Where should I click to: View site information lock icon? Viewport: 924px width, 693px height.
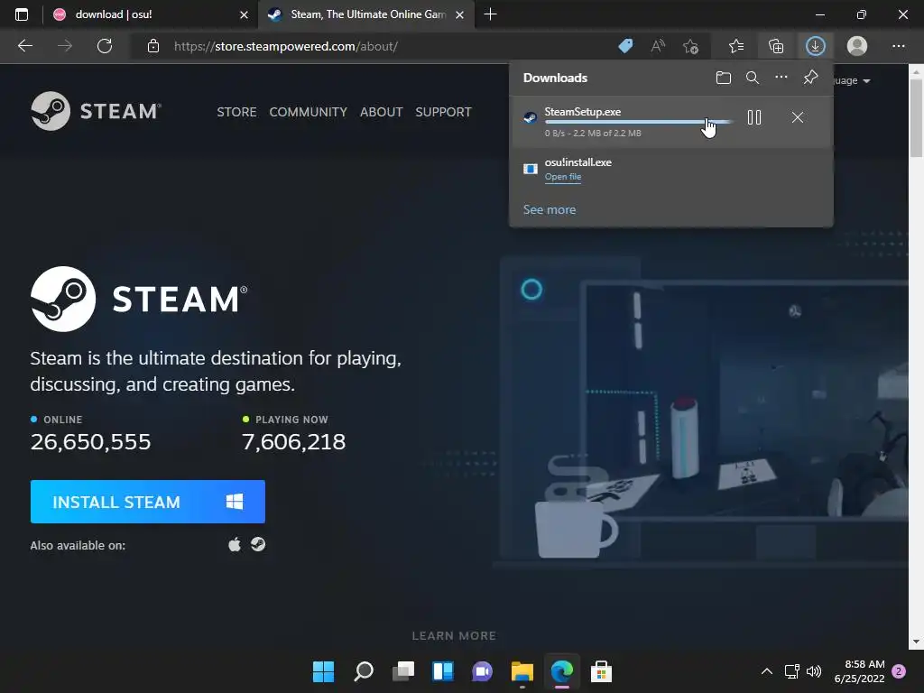click(153, 46)
